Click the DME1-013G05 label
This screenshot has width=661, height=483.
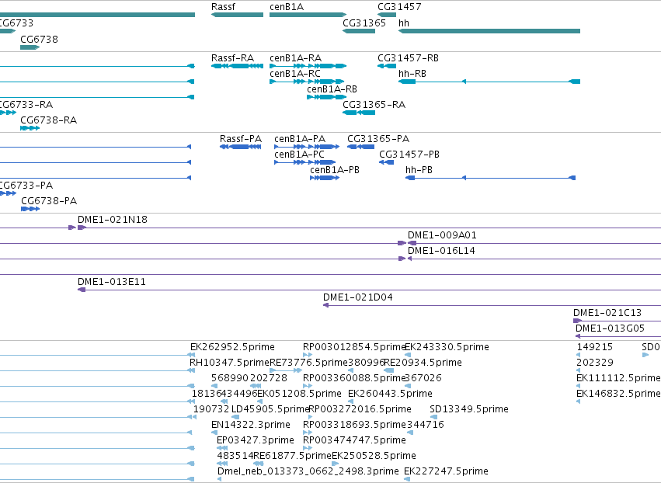point(610,328)
